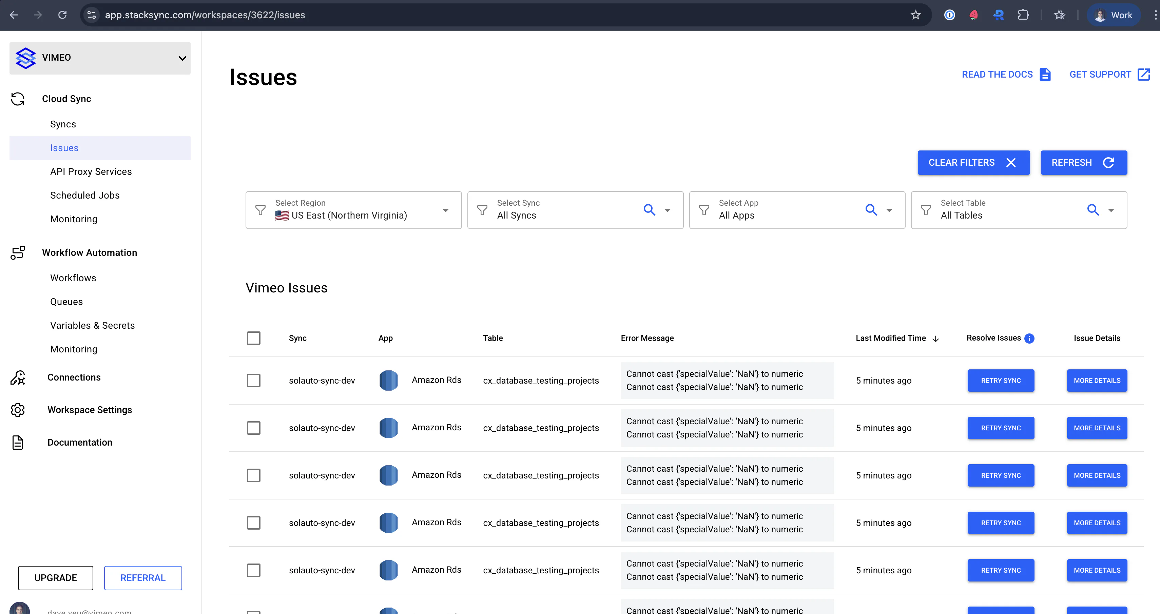Click the search icon in Select App filter
Screen dimensions: 1160x614
(x=871, y=210)
